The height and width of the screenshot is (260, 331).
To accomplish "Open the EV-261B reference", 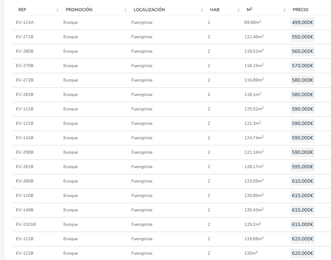I will tap(25, 167).
